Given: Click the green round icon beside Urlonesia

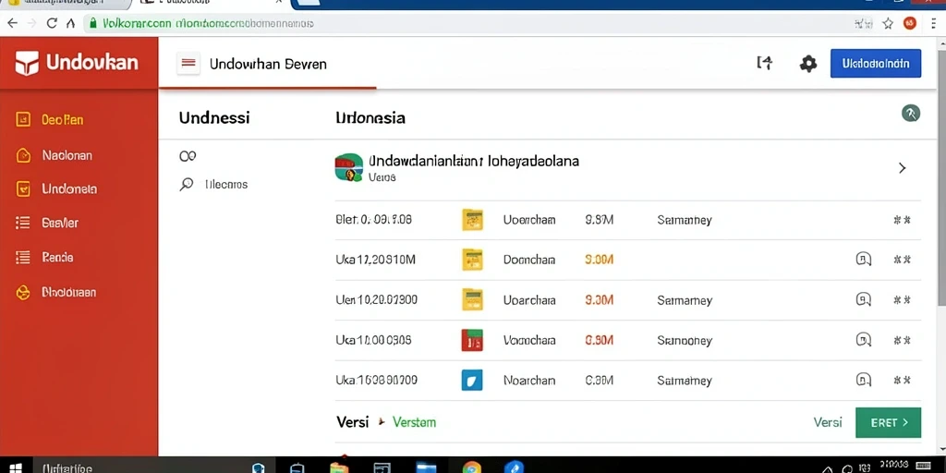Looking at the screenshot, I should 910,113.
